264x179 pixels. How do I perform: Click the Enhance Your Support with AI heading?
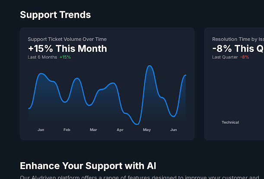point(88,166)
